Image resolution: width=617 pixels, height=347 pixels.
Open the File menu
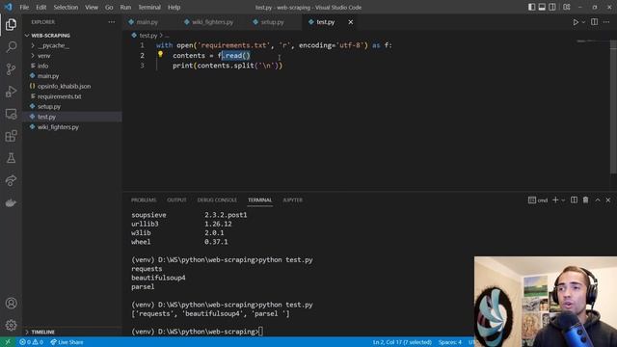[24, 7]
